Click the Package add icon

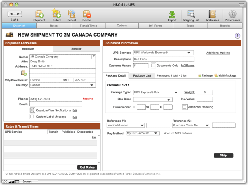click(200, 75)
